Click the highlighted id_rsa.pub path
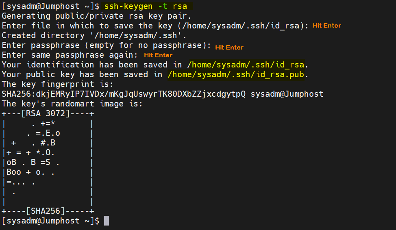This screenshot has height=230, width=396. tap(236, 74)
